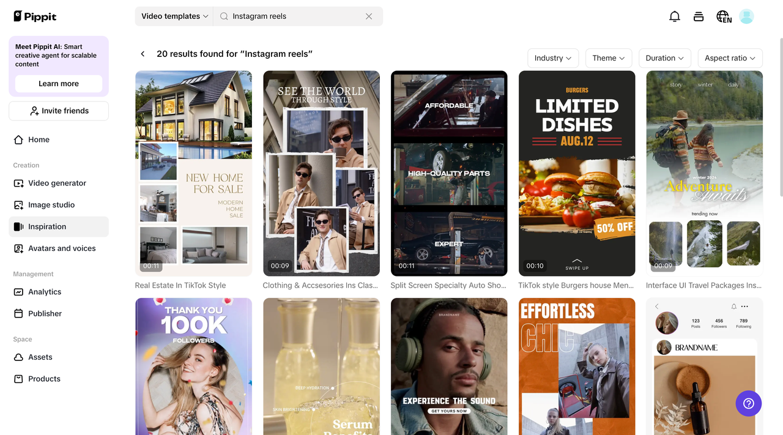Viewport: 783px width, 435px height.
Task: Open Video templates search type dropdown
Action: (174, 17)
